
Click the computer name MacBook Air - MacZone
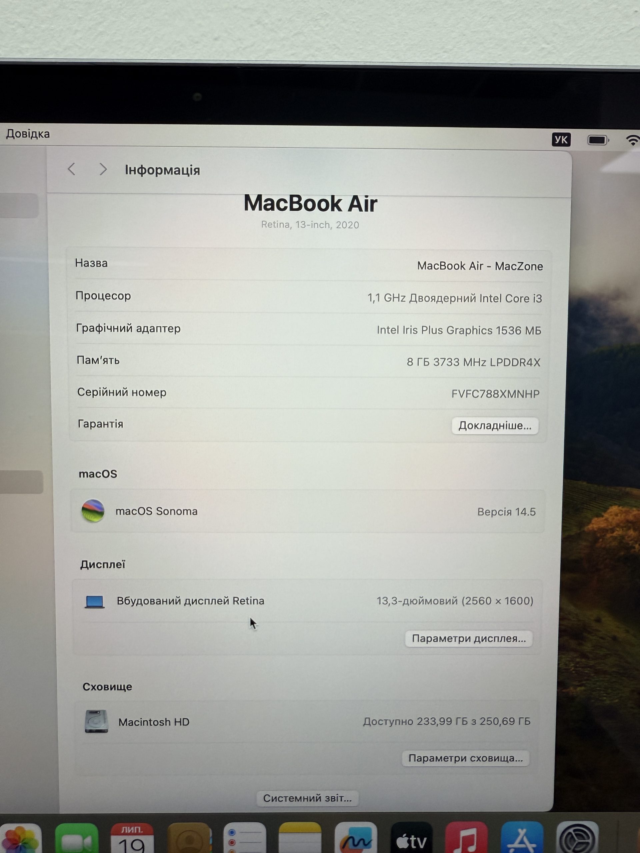480,266
